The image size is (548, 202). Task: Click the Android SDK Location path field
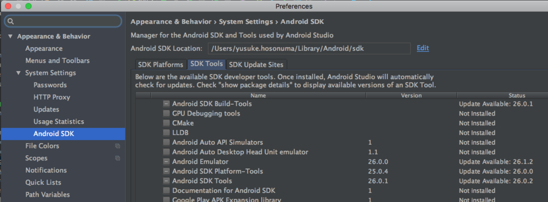click(x=309, y=49)
